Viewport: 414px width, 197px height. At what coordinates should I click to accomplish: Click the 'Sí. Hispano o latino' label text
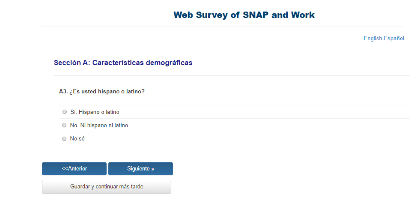95,112
